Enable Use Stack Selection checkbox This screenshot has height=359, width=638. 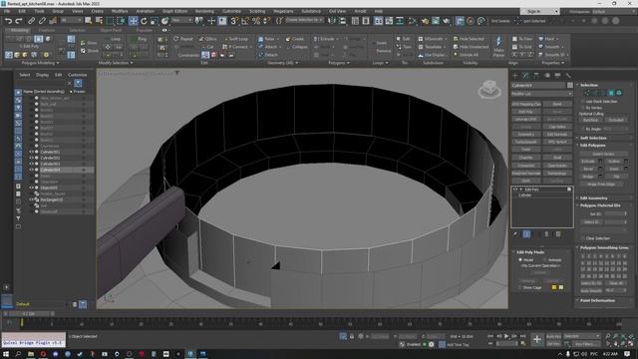pos(583,102)
